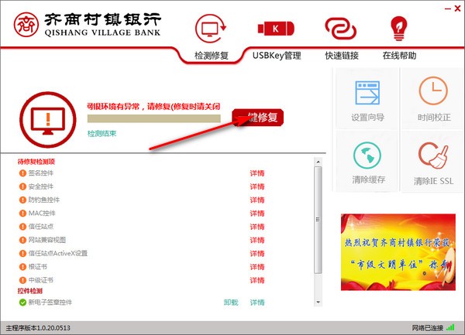Select the 防钓鱼控件 row text
465x335 pixels.
pos(44,200)
